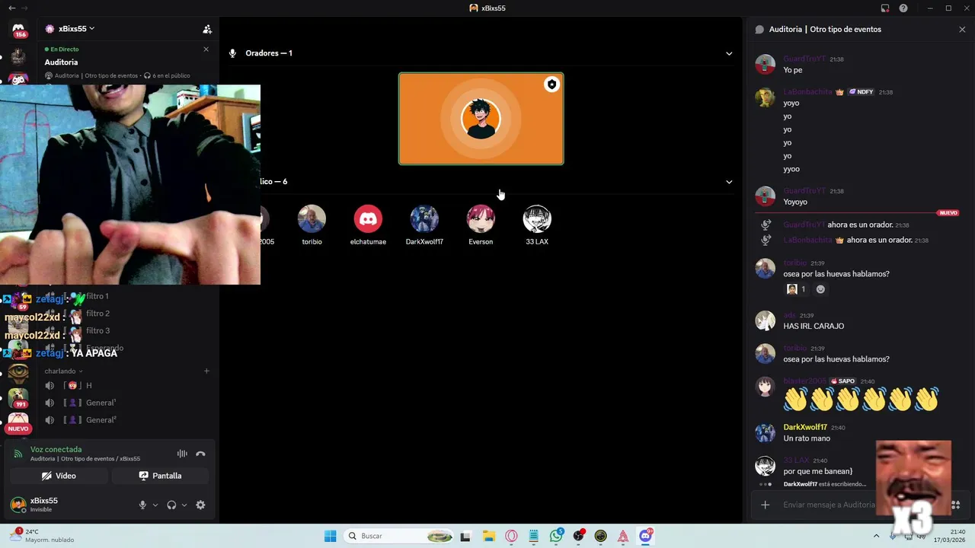Go back with the title bar arrow
The height and width of the screenshot is (548, 975).
11,8
